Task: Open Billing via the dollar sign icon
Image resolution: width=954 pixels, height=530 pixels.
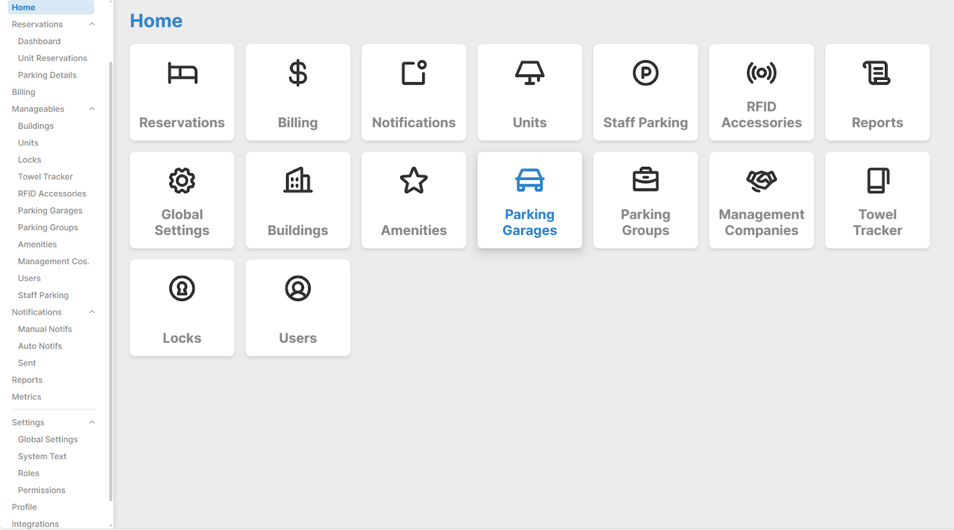Action: pyautogui.click(x=298, y=73)
